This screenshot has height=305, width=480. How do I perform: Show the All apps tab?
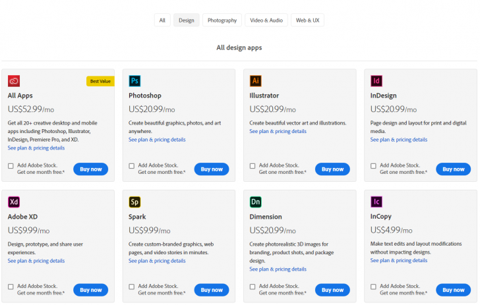162,20
